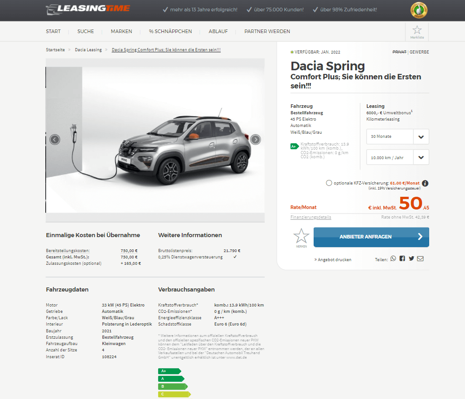Select 33 kW (45 PS) Elektro motor value
465x399 pixels.
pyautogui.click(x=123, y=305)
